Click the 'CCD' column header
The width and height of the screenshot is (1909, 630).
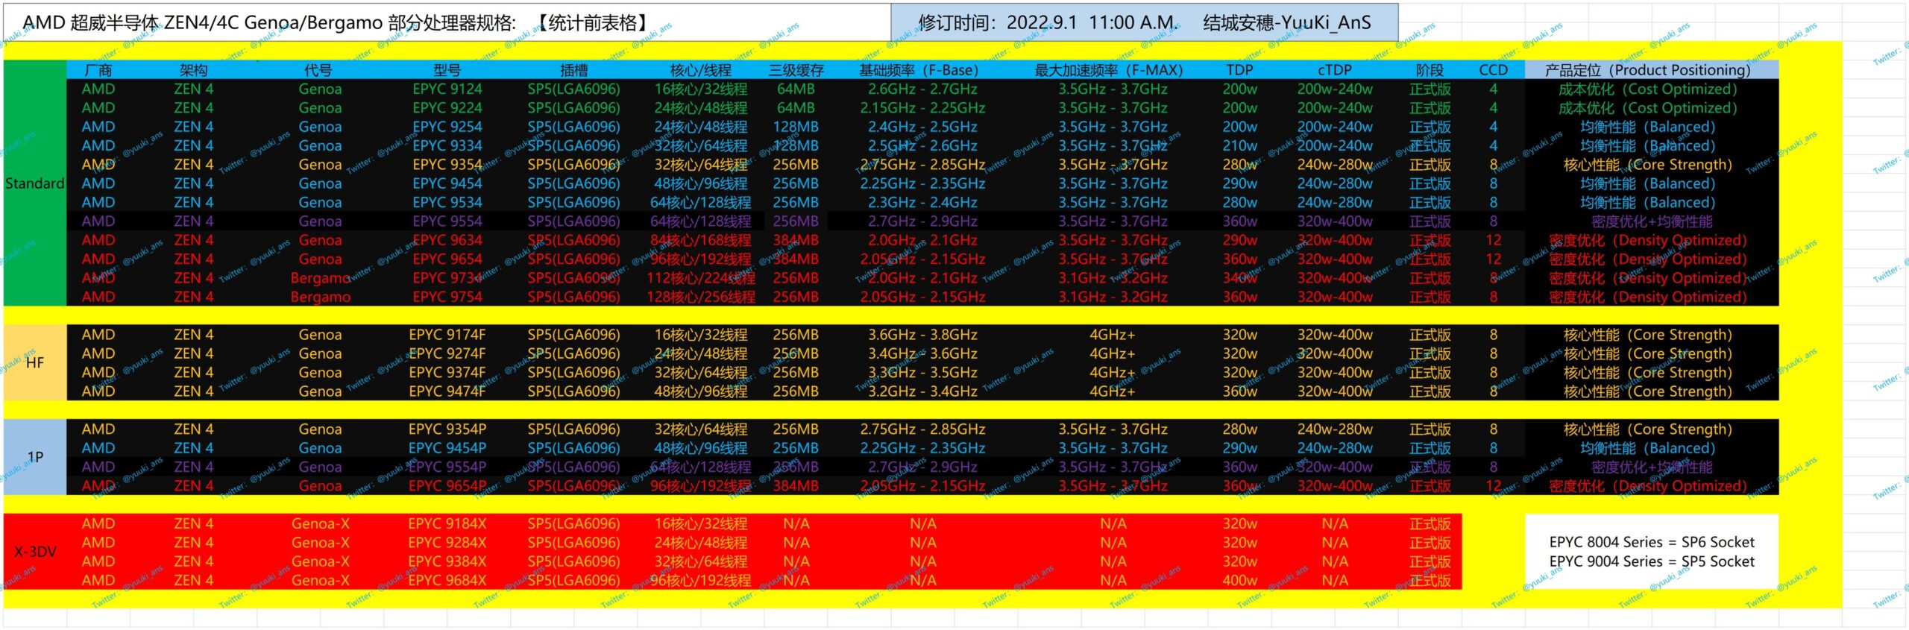1493,70
